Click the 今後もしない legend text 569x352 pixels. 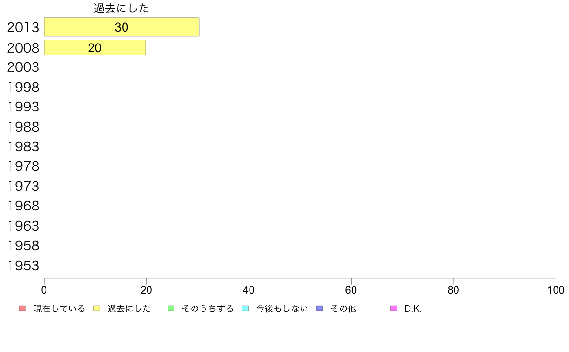coord(282,308)
